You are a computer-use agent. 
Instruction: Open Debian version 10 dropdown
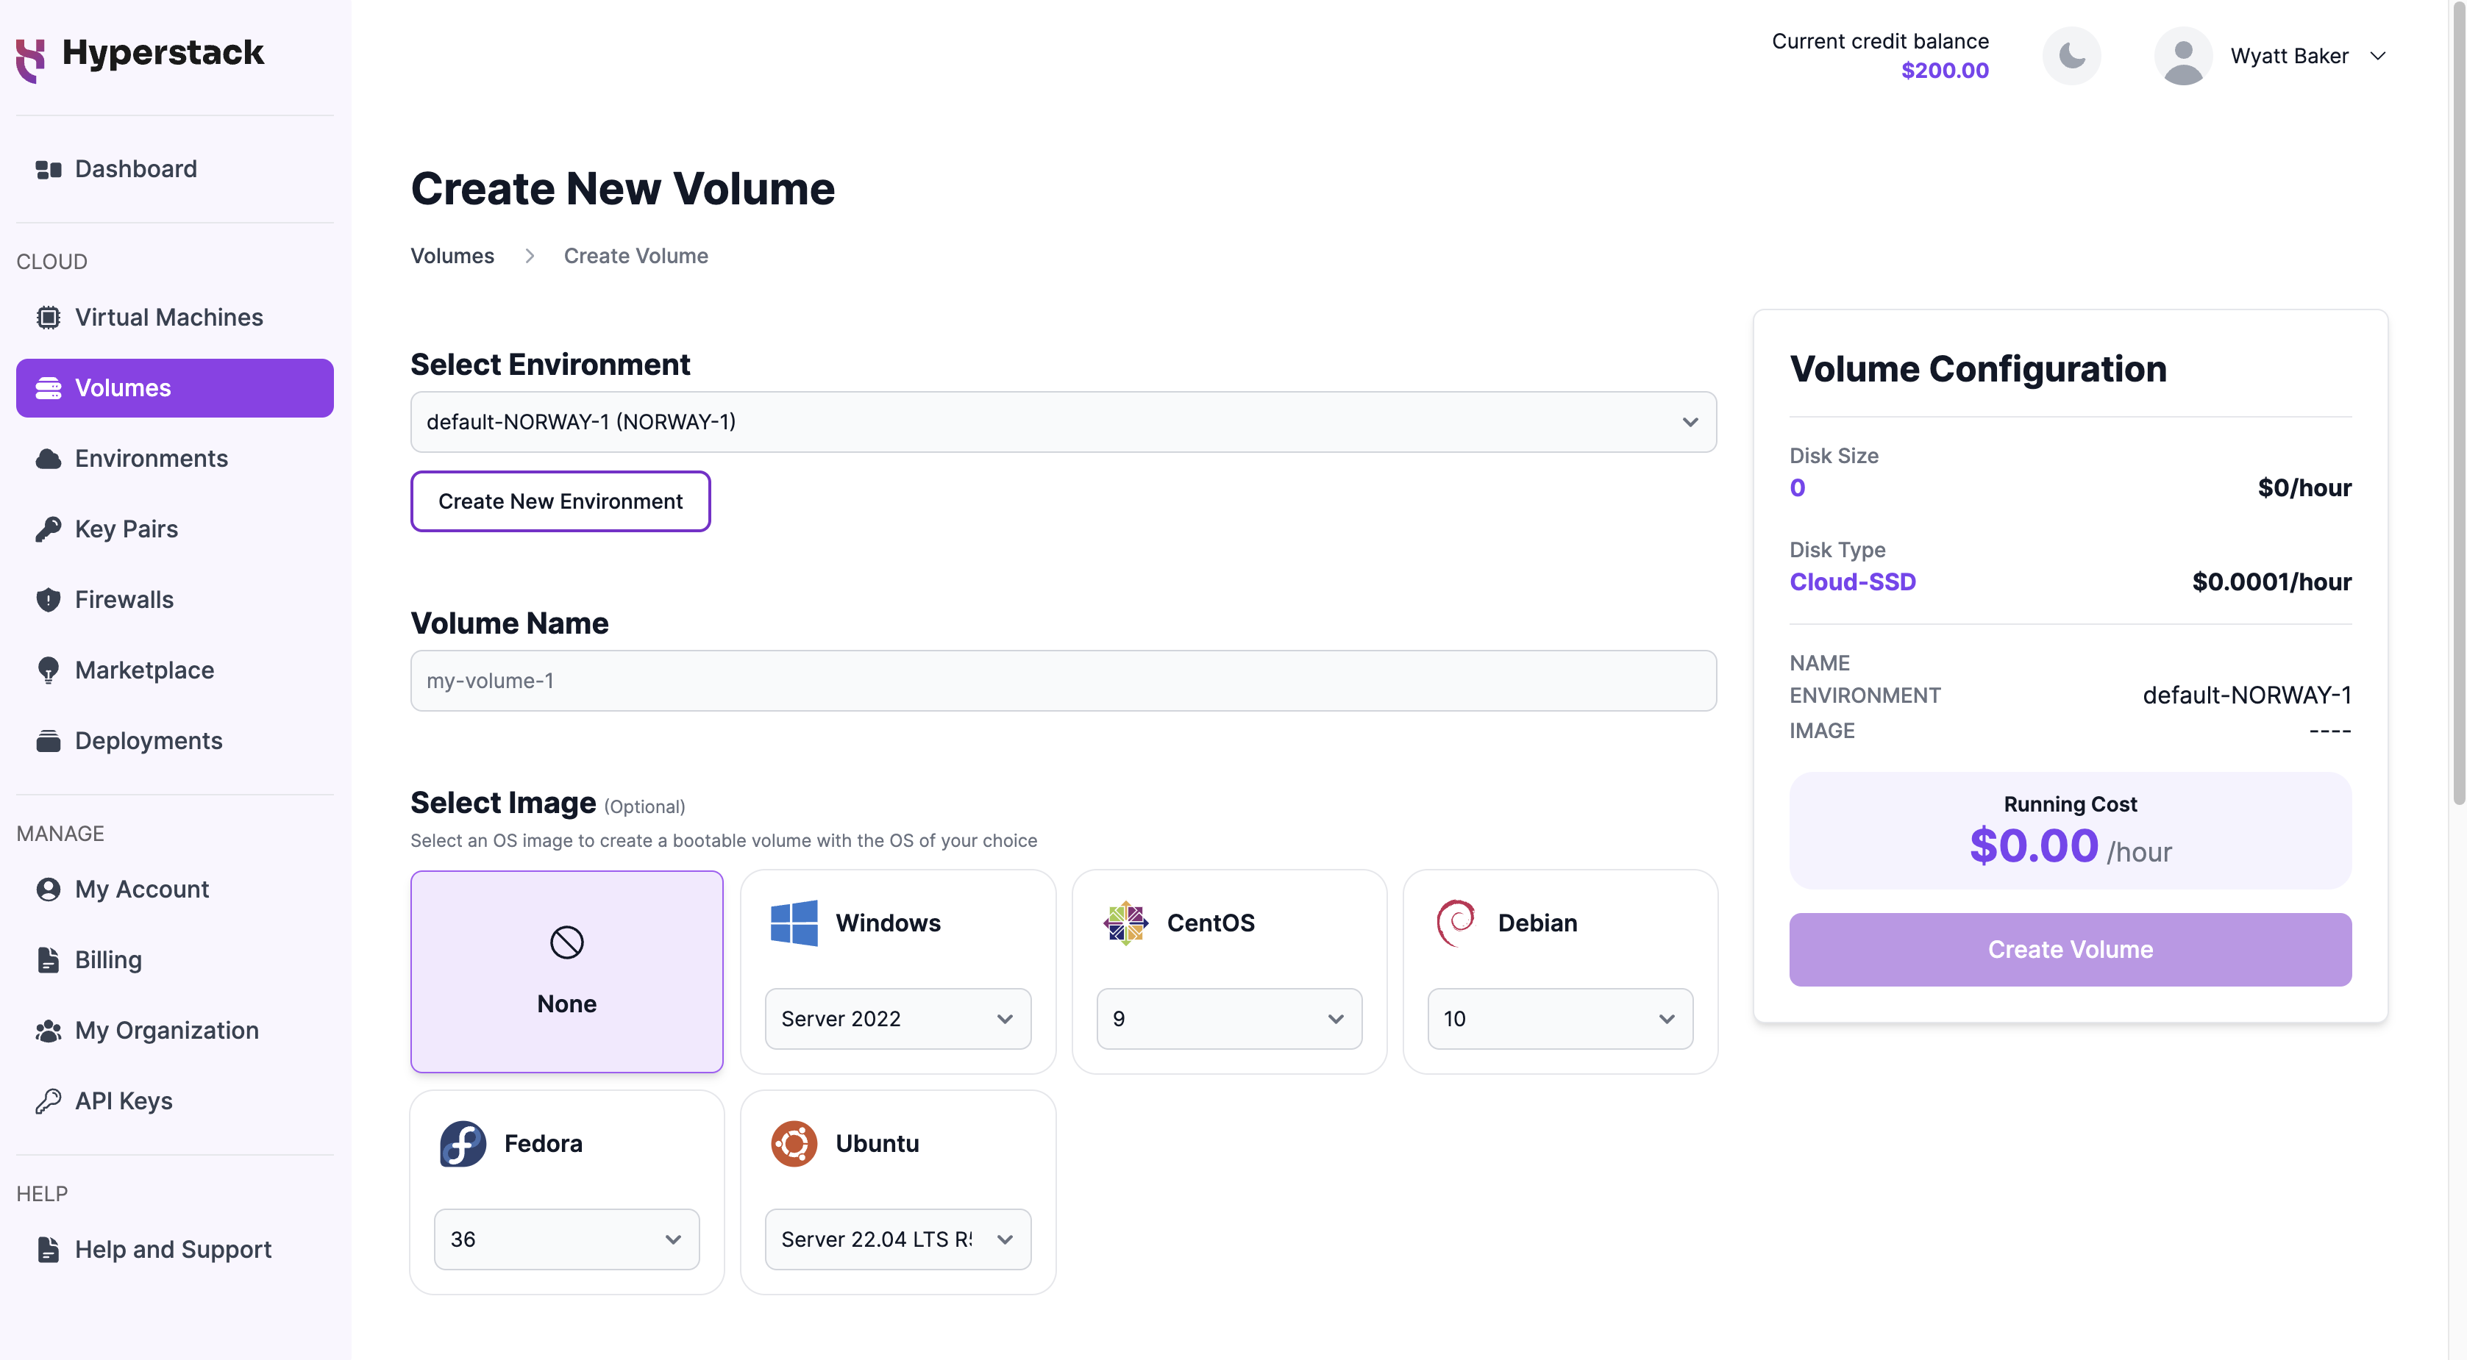[1560, 1020]
